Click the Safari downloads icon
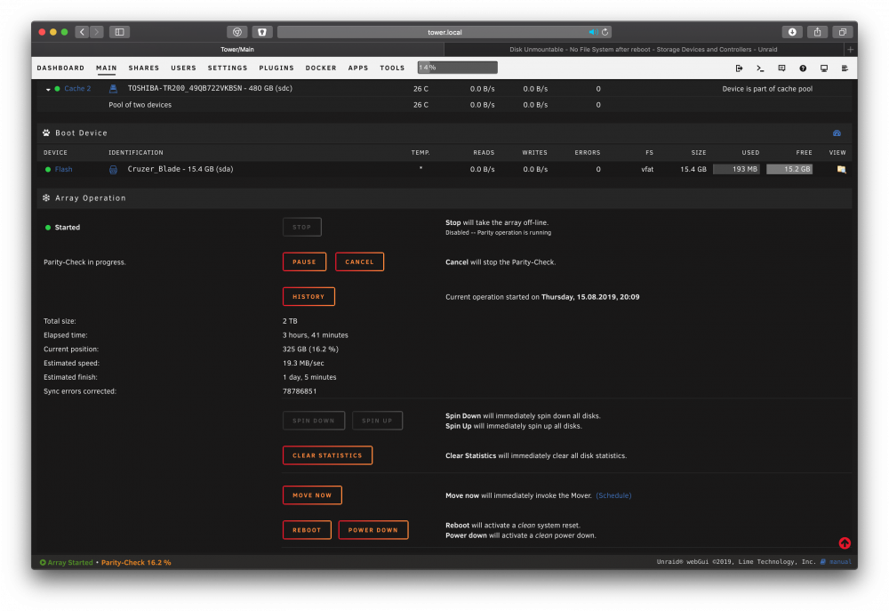Image resolution: width=889 pixels, height=611 pixels. tap(792, 32)
